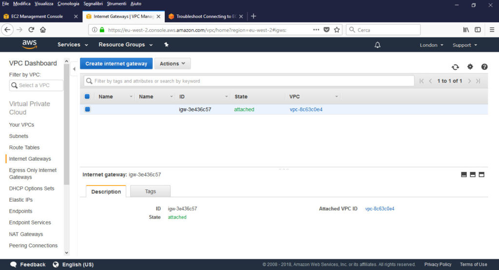Image resolution: width=499 pixels, height=270 pixels.
Task: Open the London region dropdown
Action: [x=432, y=45]
